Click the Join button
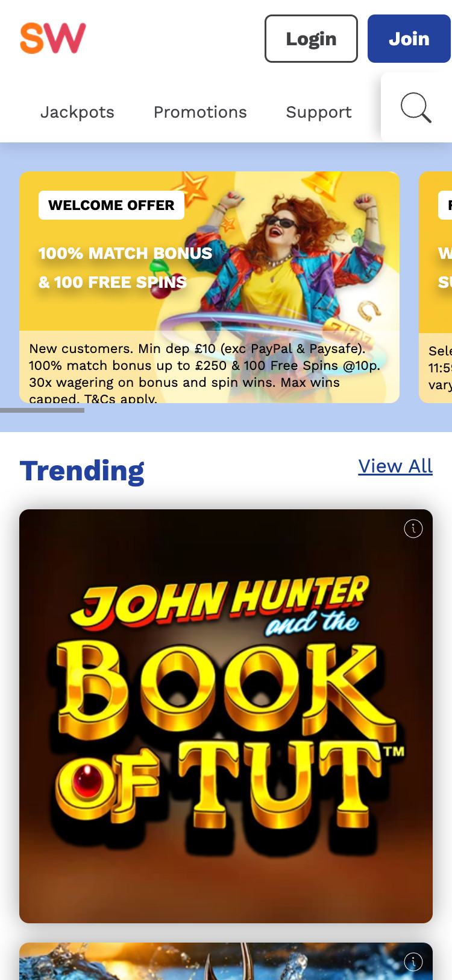 click(x=409, y=39)
